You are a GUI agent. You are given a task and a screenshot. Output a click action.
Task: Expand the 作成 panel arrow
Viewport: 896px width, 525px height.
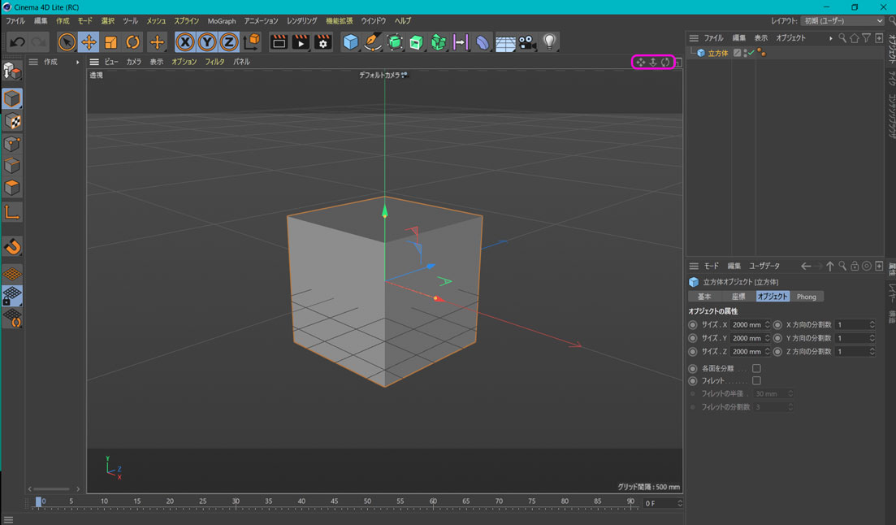tap(78, 62)
